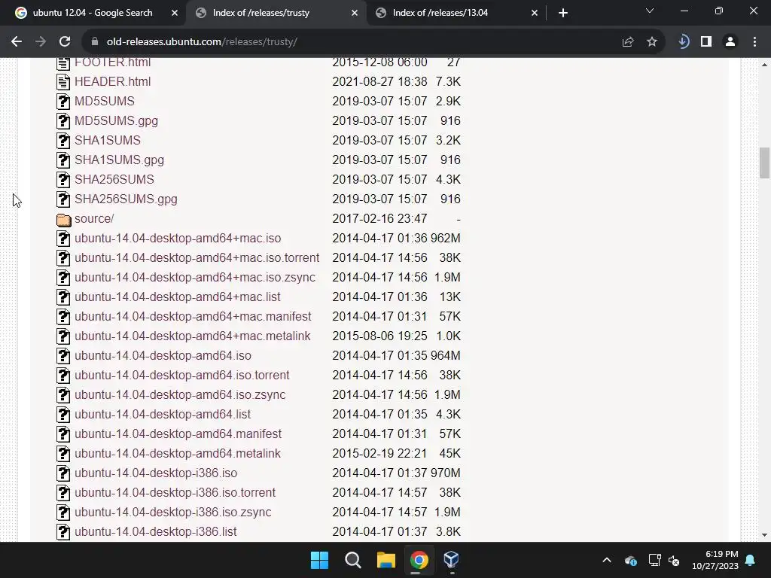771x578 pixels.
Task: Click the unknown-file icon beside MD5SUMS
Action: coord(63,102)
